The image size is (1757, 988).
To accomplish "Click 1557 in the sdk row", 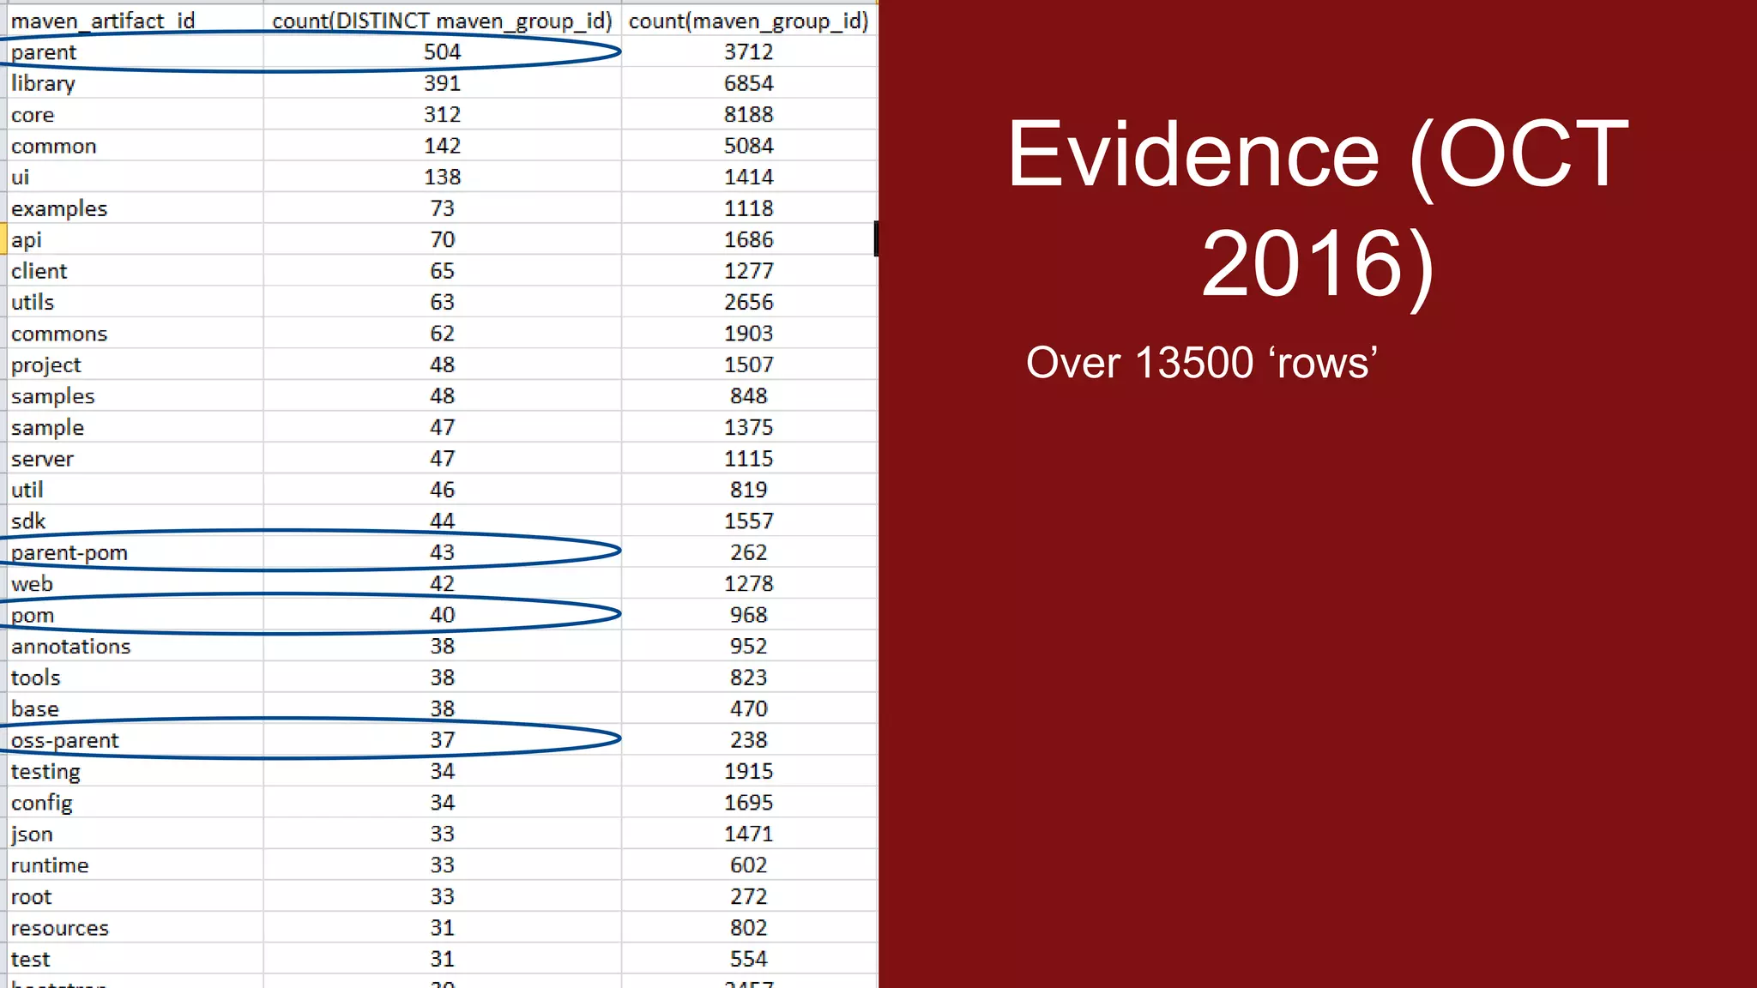I will point(748,521).
